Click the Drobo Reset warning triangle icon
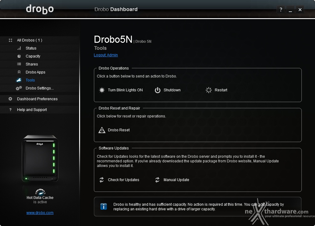The height and width of the screenshot is (226, 315). pos(102,130)
